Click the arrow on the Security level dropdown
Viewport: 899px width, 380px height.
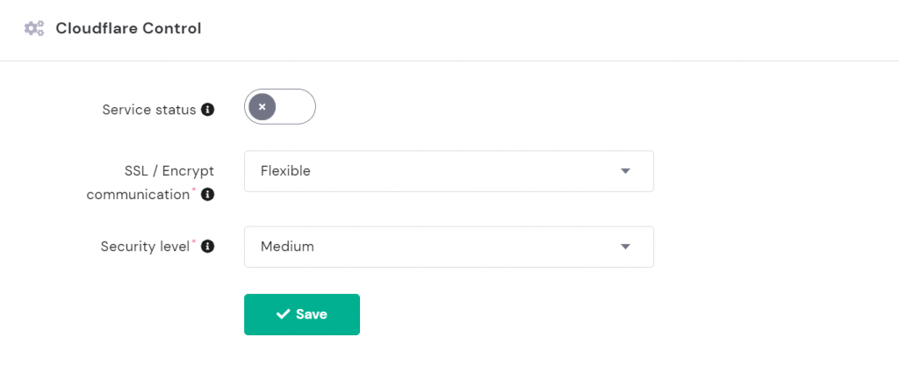point(625,247)
